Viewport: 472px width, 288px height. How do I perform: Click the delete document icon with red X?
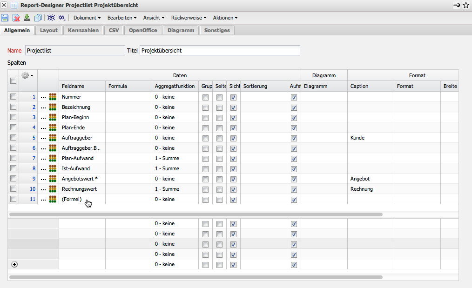16,18
